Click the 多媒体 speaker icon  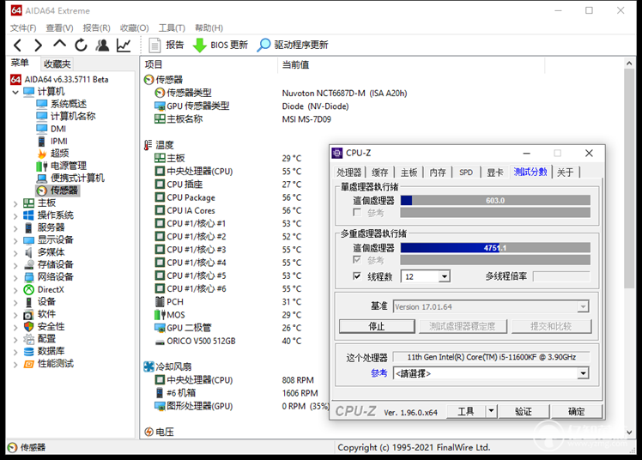pos(28,252)
